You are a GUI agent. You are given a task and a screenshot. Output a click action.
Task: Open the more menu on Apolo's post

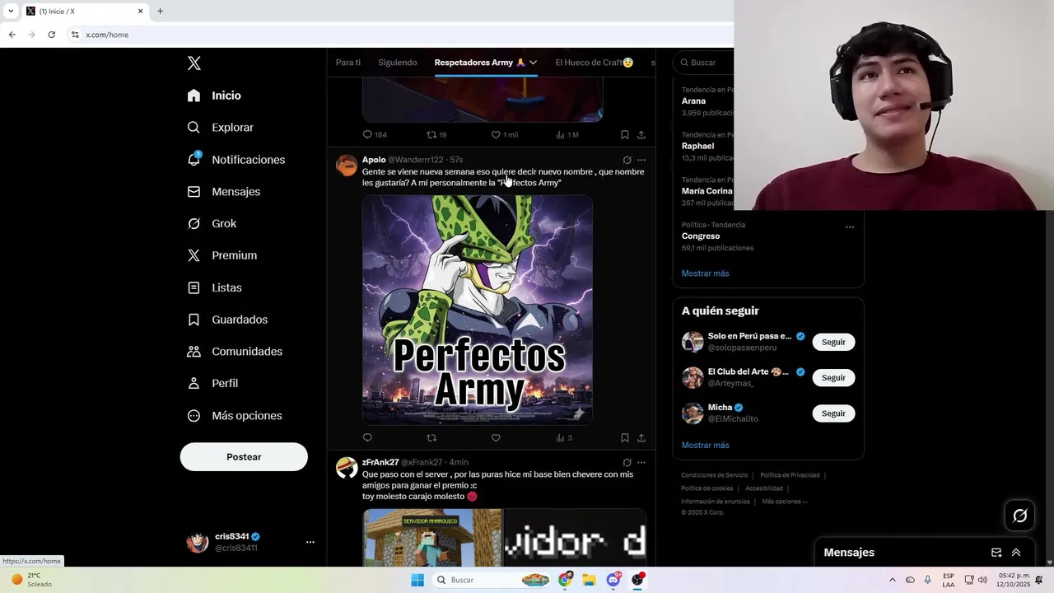pos(641,160)
